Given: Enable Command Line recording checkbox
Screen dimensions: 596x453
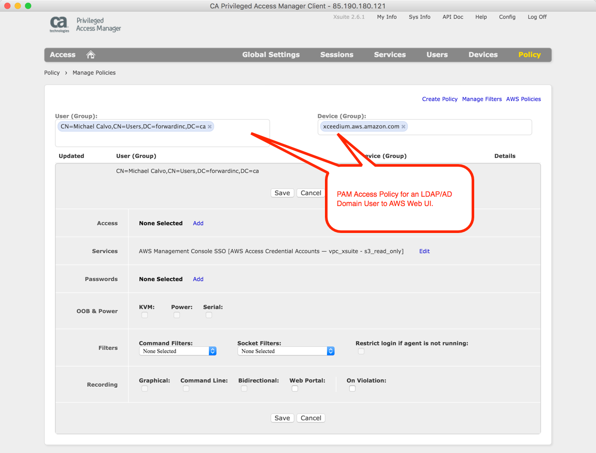Looking at the screenshot, I should pos(186,388).
